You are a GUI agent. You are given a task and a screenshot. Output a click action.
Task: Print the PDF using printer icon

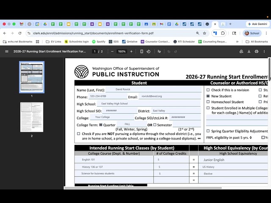(257, 52)
